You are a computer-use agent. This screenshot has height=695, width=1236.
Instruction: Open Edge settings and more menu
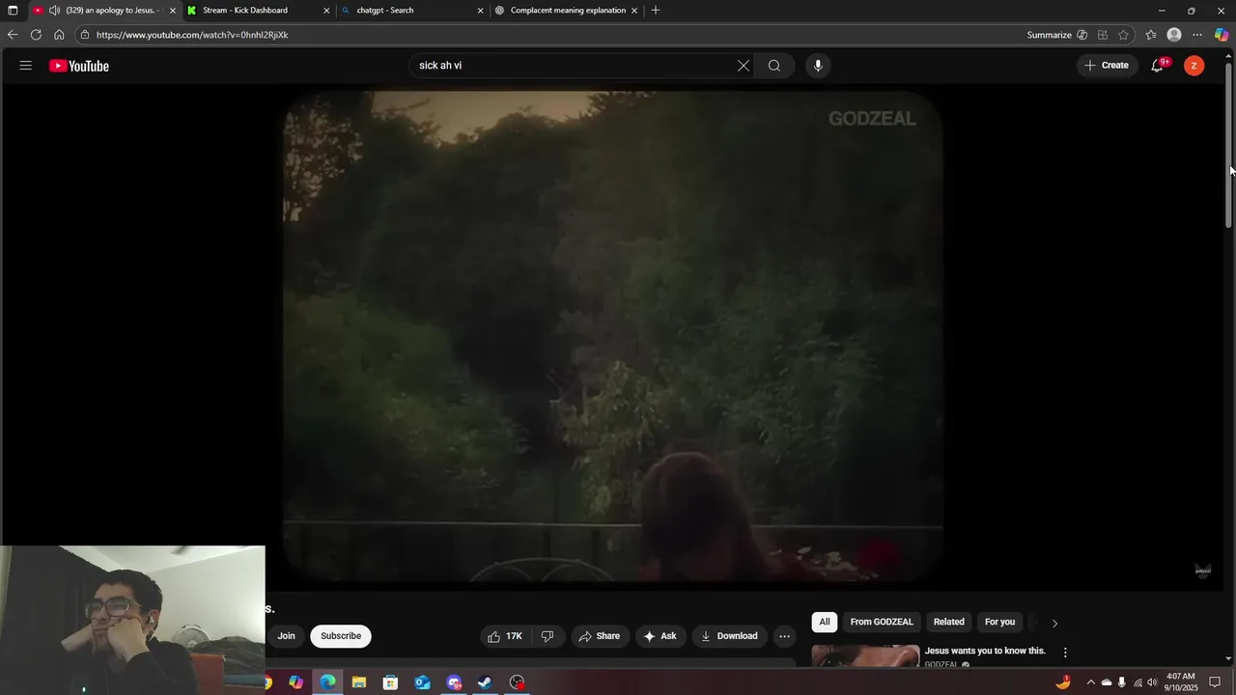(1197, 35)
